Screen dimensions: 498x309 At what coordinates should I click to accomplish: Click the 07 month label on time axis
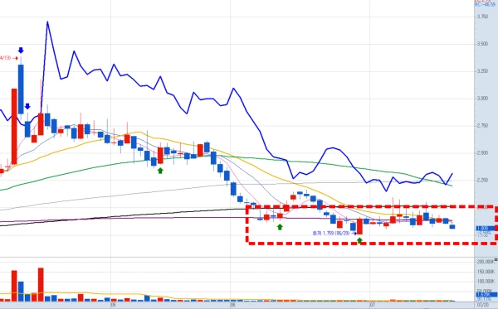tap(373, 305)
